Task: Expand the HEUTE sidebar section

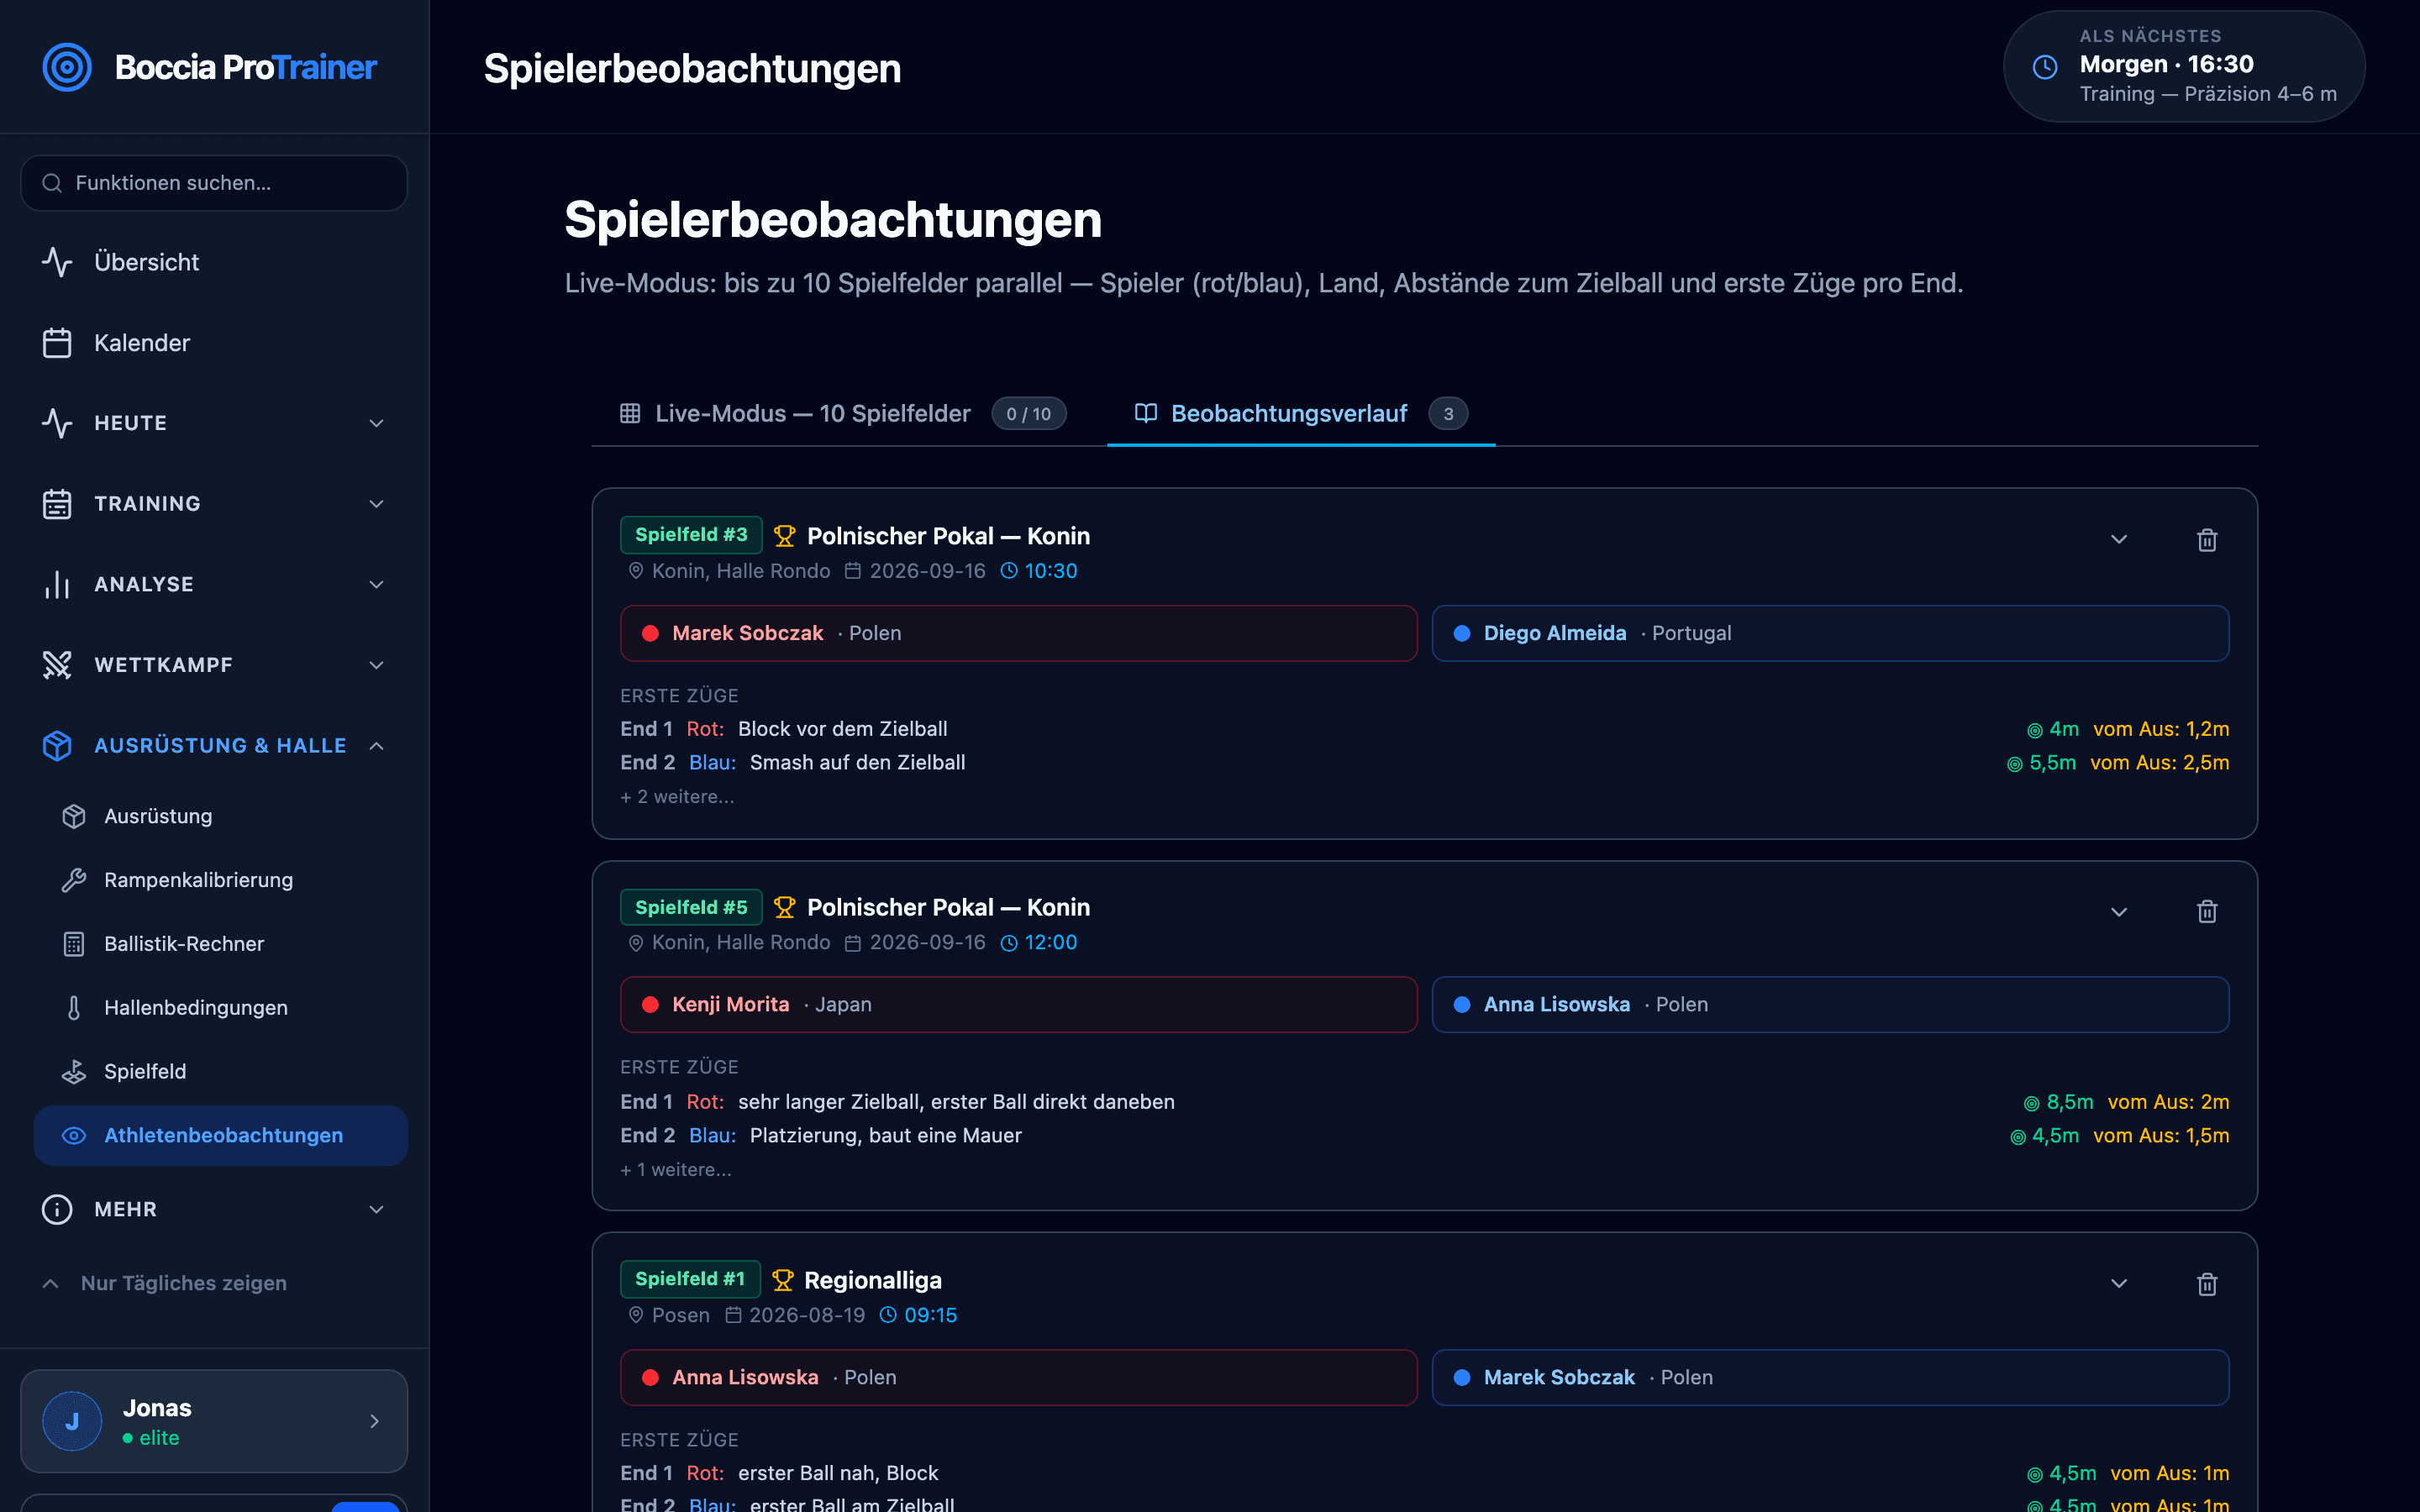Action: pyautogui.click(x=214, y=423)
